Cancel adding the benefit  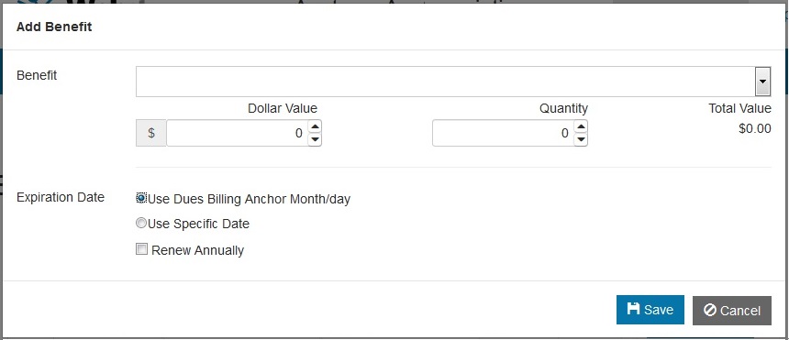tap(731, 311)
